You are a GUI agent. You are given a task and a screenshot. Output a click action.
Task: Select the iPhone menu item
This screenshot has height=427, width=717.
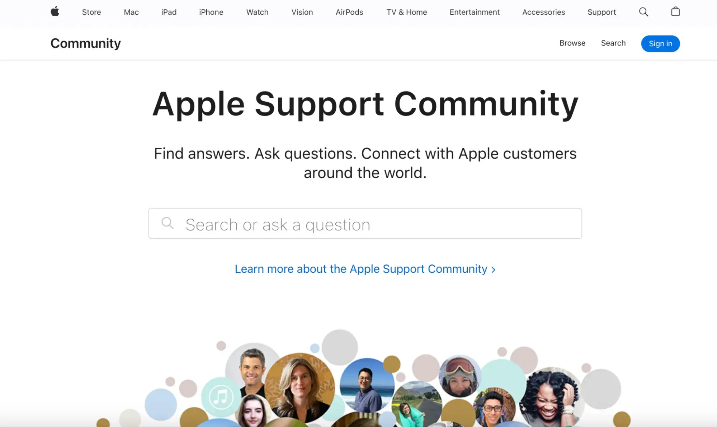211,12
